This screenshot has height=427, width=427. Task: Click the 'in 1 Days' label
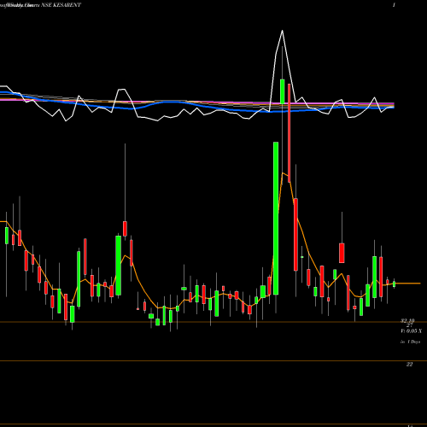410,342
